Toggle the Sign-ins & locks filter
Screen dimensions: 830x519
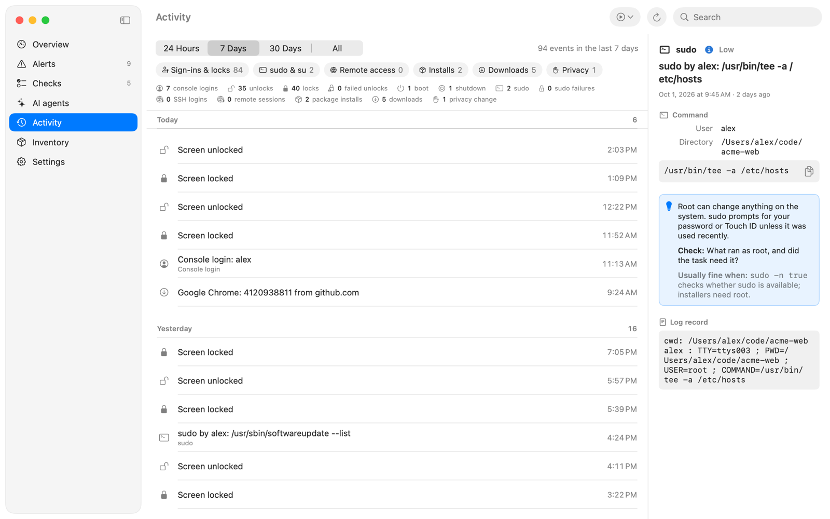tap(202, 70)
